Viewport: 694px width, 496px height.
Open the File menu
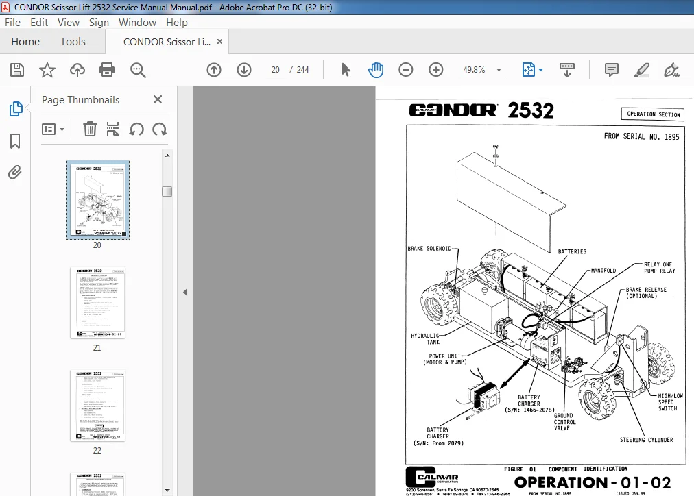click(12, 23)
